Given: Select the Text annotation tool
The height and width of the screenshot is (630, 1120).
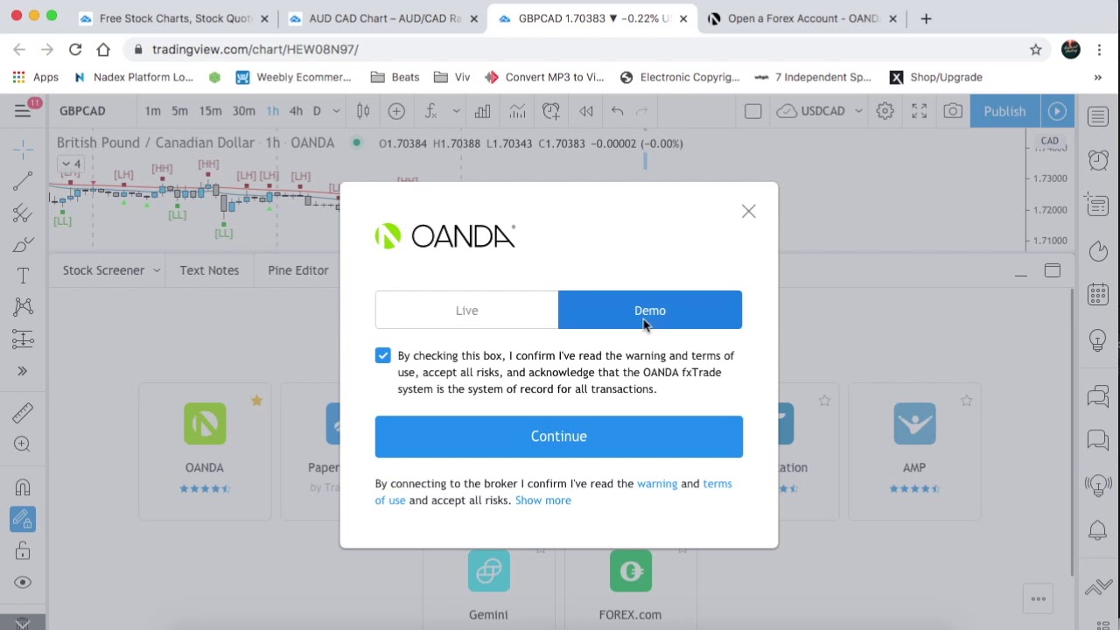Looking at the screenshot, I should (23, 276).
